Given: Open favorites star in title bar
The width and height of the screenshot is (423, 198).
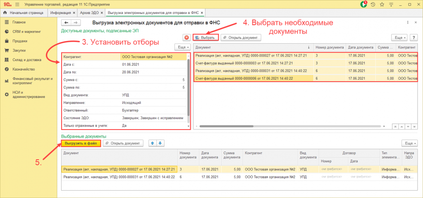Looking at the screenshot, I should pyautogui.click(x=382, y=5).
